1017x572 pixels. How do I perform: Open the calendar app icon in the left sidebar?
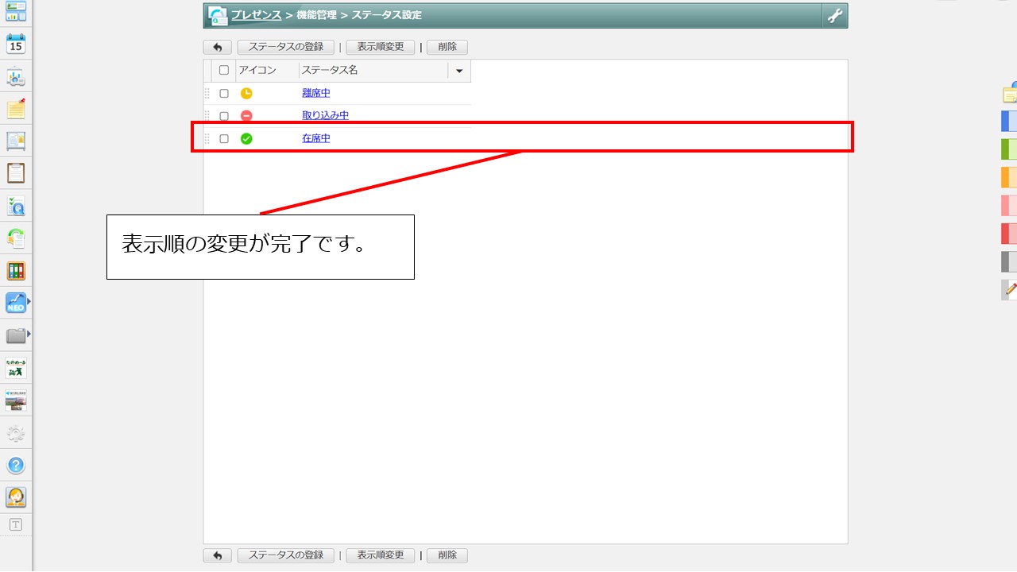click(x=16, y=45)
